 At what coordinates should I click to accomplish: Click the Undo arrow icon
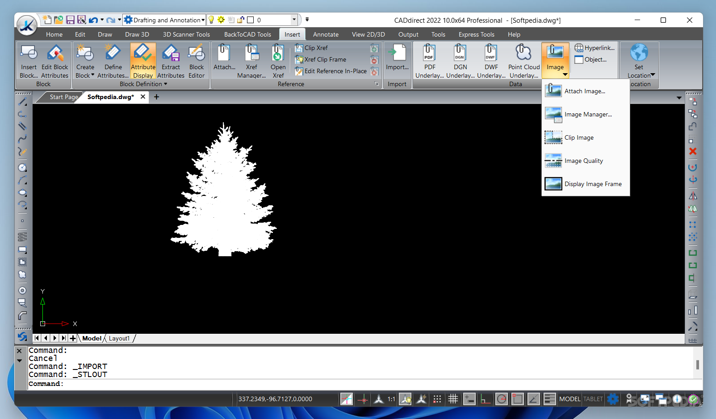[93, 20]
